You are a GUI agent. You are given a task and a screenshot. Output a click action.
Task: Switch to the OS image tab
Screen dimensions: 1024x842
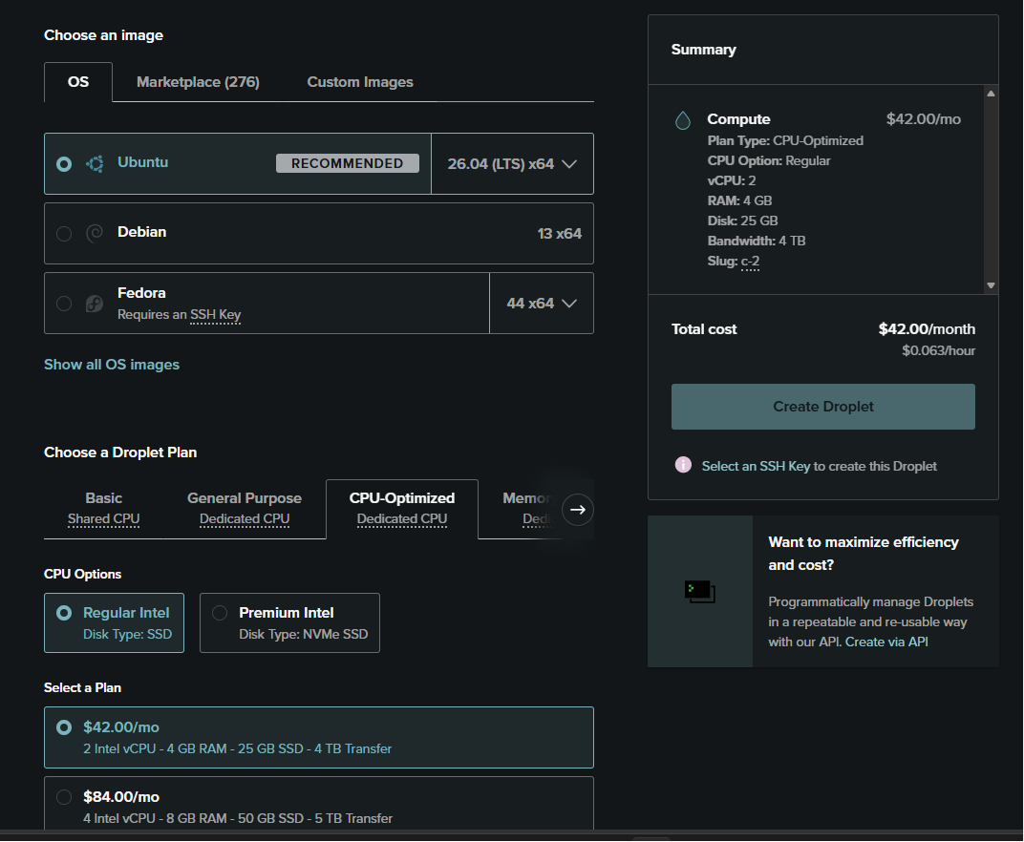click(x=78, y=82)
